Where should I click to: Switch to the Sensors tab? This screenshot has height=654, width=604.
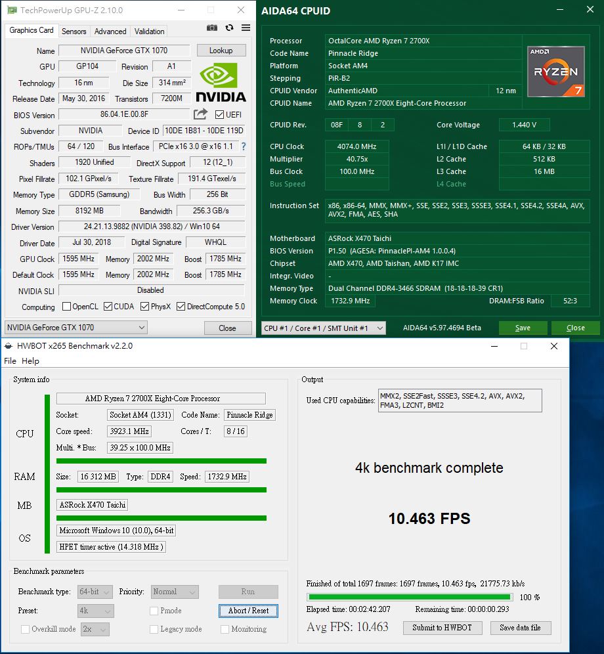tap(74, 31)
